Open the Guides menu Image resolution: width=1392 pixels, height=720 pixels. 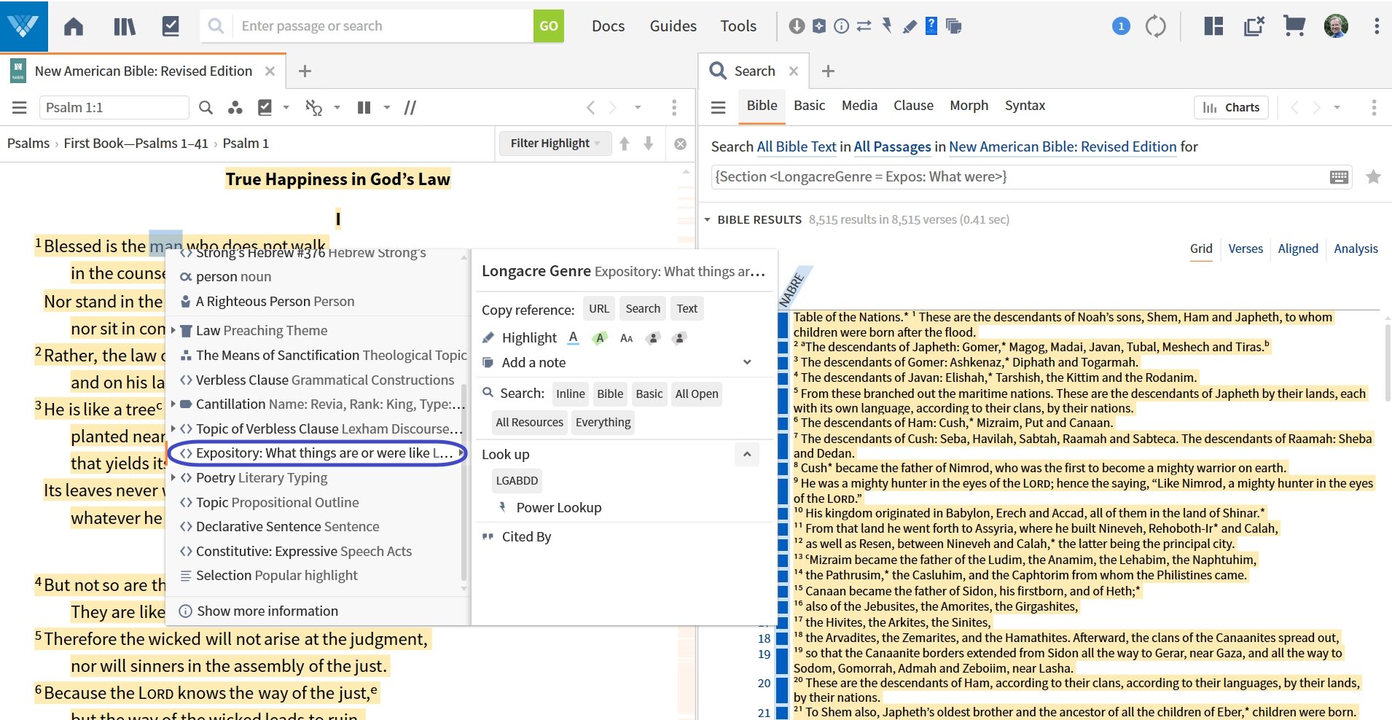[673, 26]
